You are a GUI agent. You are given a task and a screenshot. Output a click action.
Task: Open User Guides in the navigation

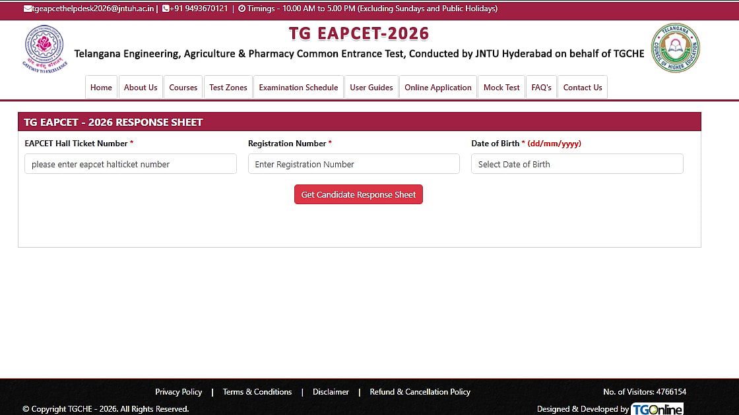pos(371,88)
